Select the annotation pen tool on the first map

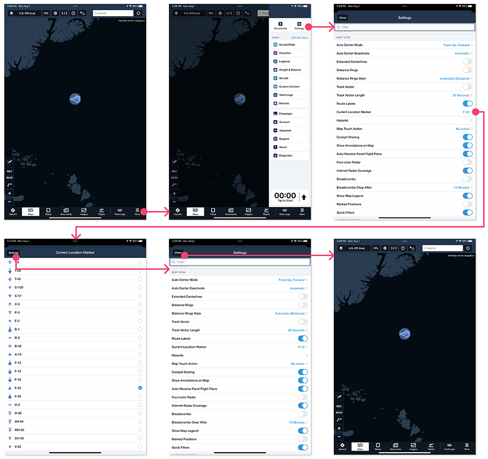10,162
